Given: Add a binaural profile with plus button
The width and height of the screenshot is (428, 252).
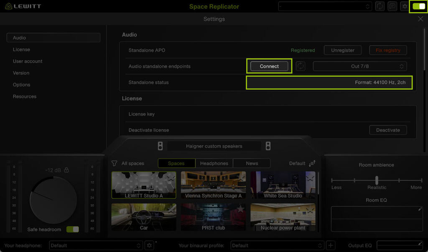Looking at the screenshot, I should (331, 245).
